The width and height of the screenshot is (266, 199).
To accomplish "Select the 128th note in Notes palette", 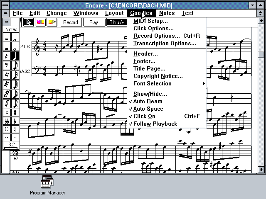I will click(15, 104).
